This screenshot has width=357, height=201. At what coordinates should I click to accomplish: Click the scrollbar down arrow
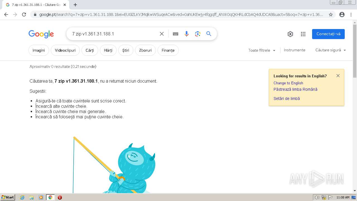click(x=355, y=191)
